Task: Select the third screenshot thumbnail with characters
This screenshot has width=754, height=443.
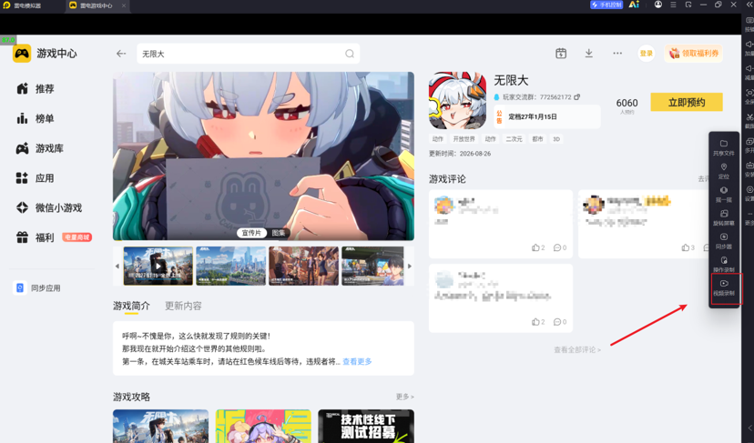Action: click(x=303, y=266)
